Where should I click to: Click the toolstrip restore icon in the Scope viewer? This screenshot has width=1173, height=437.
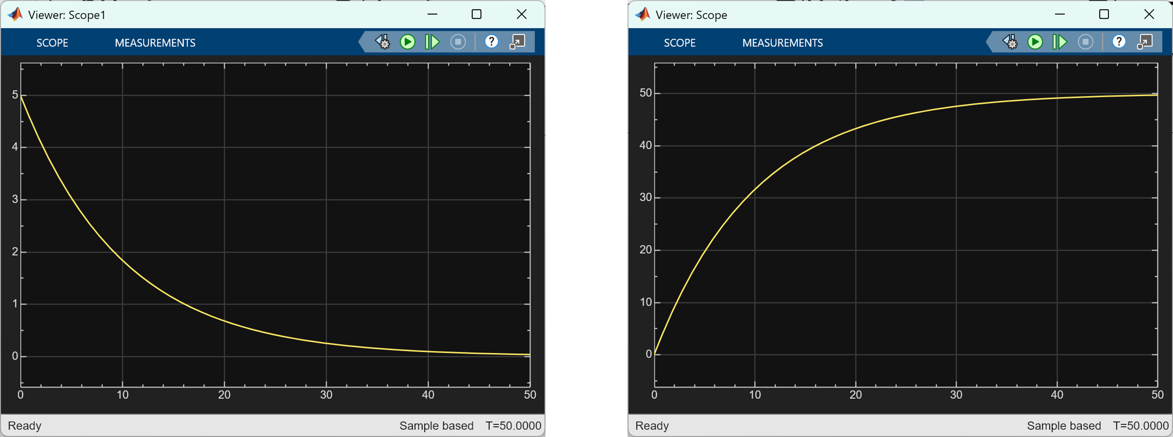click(1145, 42)
